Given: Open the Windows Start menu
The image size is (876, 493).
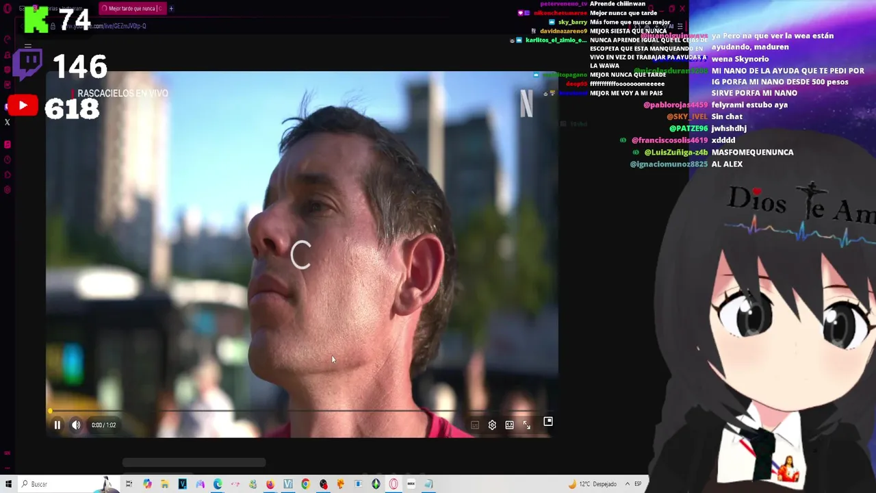Looking at the screenshot, I should [x=8, y=484].
